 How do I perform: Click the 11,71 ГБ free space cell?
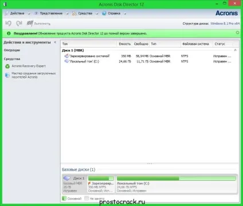143,61
